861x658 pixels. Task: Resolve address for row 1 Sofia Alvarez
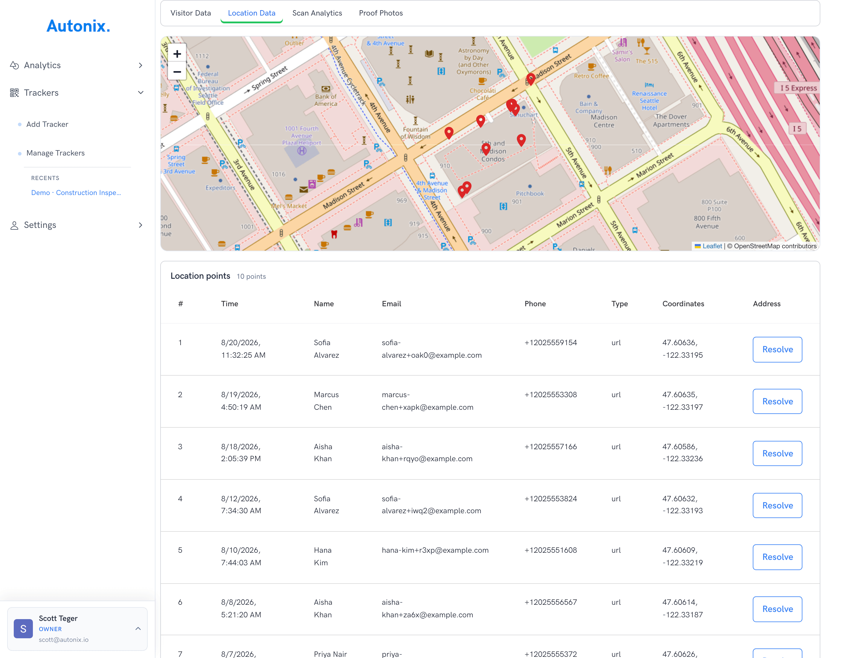point(777,349)
